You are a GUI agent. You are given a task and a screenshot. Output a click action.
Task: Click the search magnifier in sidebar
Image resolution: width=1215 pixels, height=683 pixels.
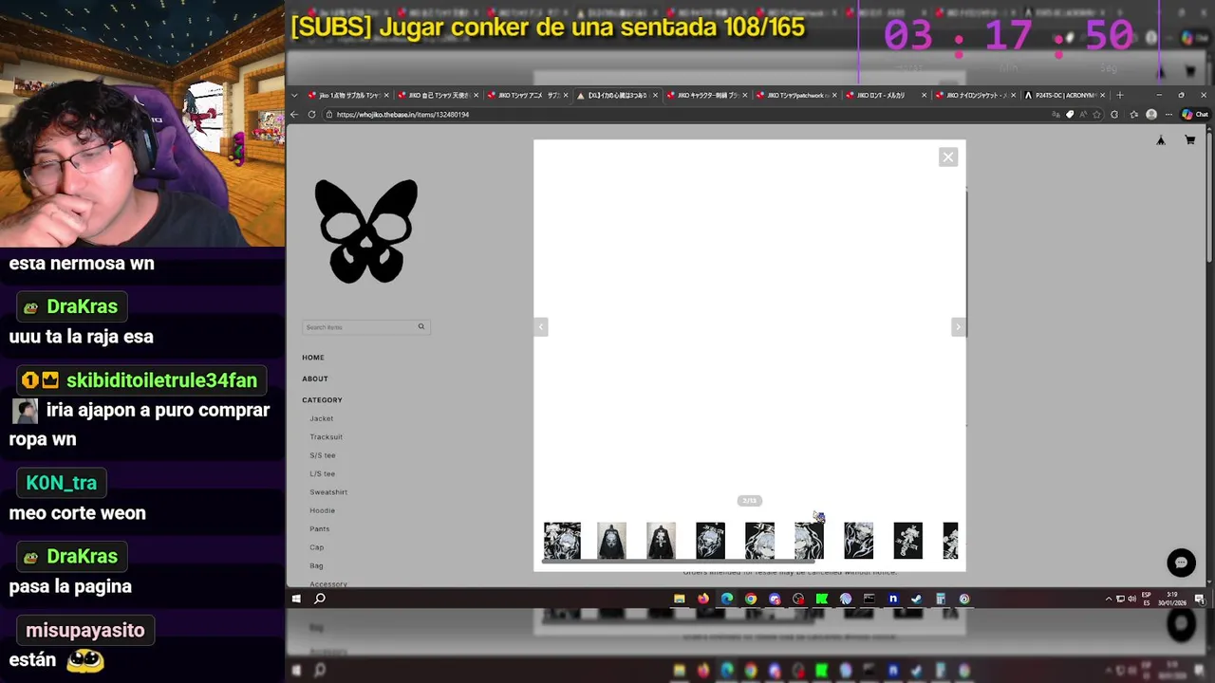pos(421,327)
